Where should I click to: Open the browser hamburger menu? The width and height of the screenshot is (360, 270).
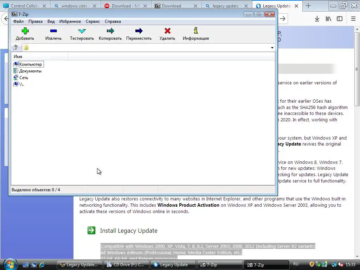(x=353, y=19)
